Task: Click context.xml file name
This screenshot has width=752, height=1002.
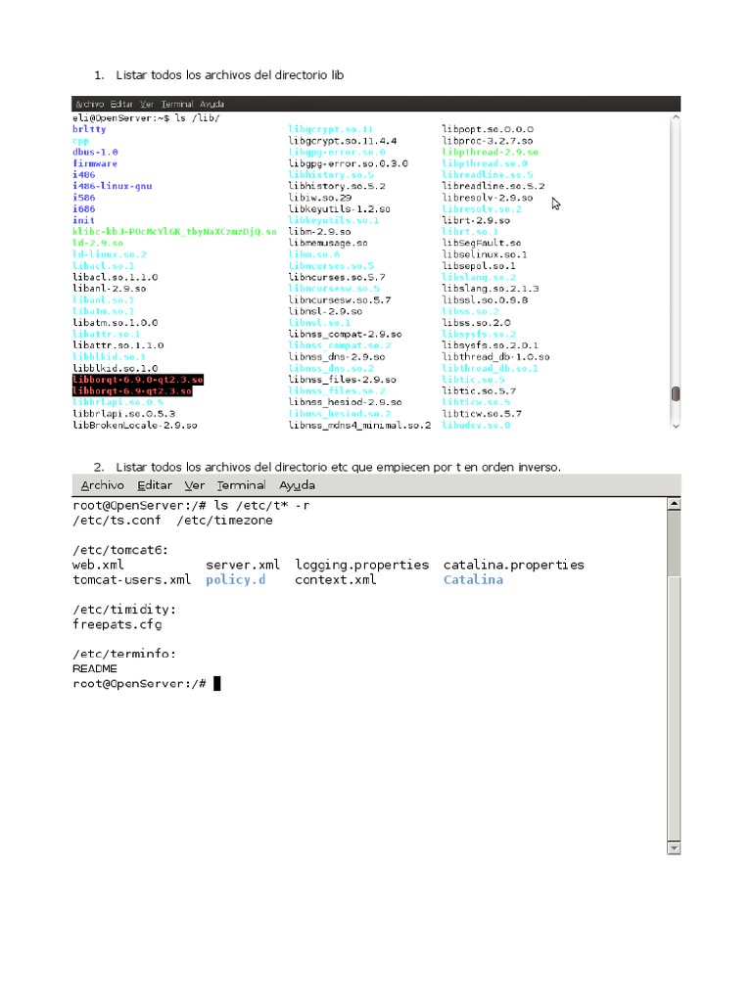Action: (x=336, y=579)
